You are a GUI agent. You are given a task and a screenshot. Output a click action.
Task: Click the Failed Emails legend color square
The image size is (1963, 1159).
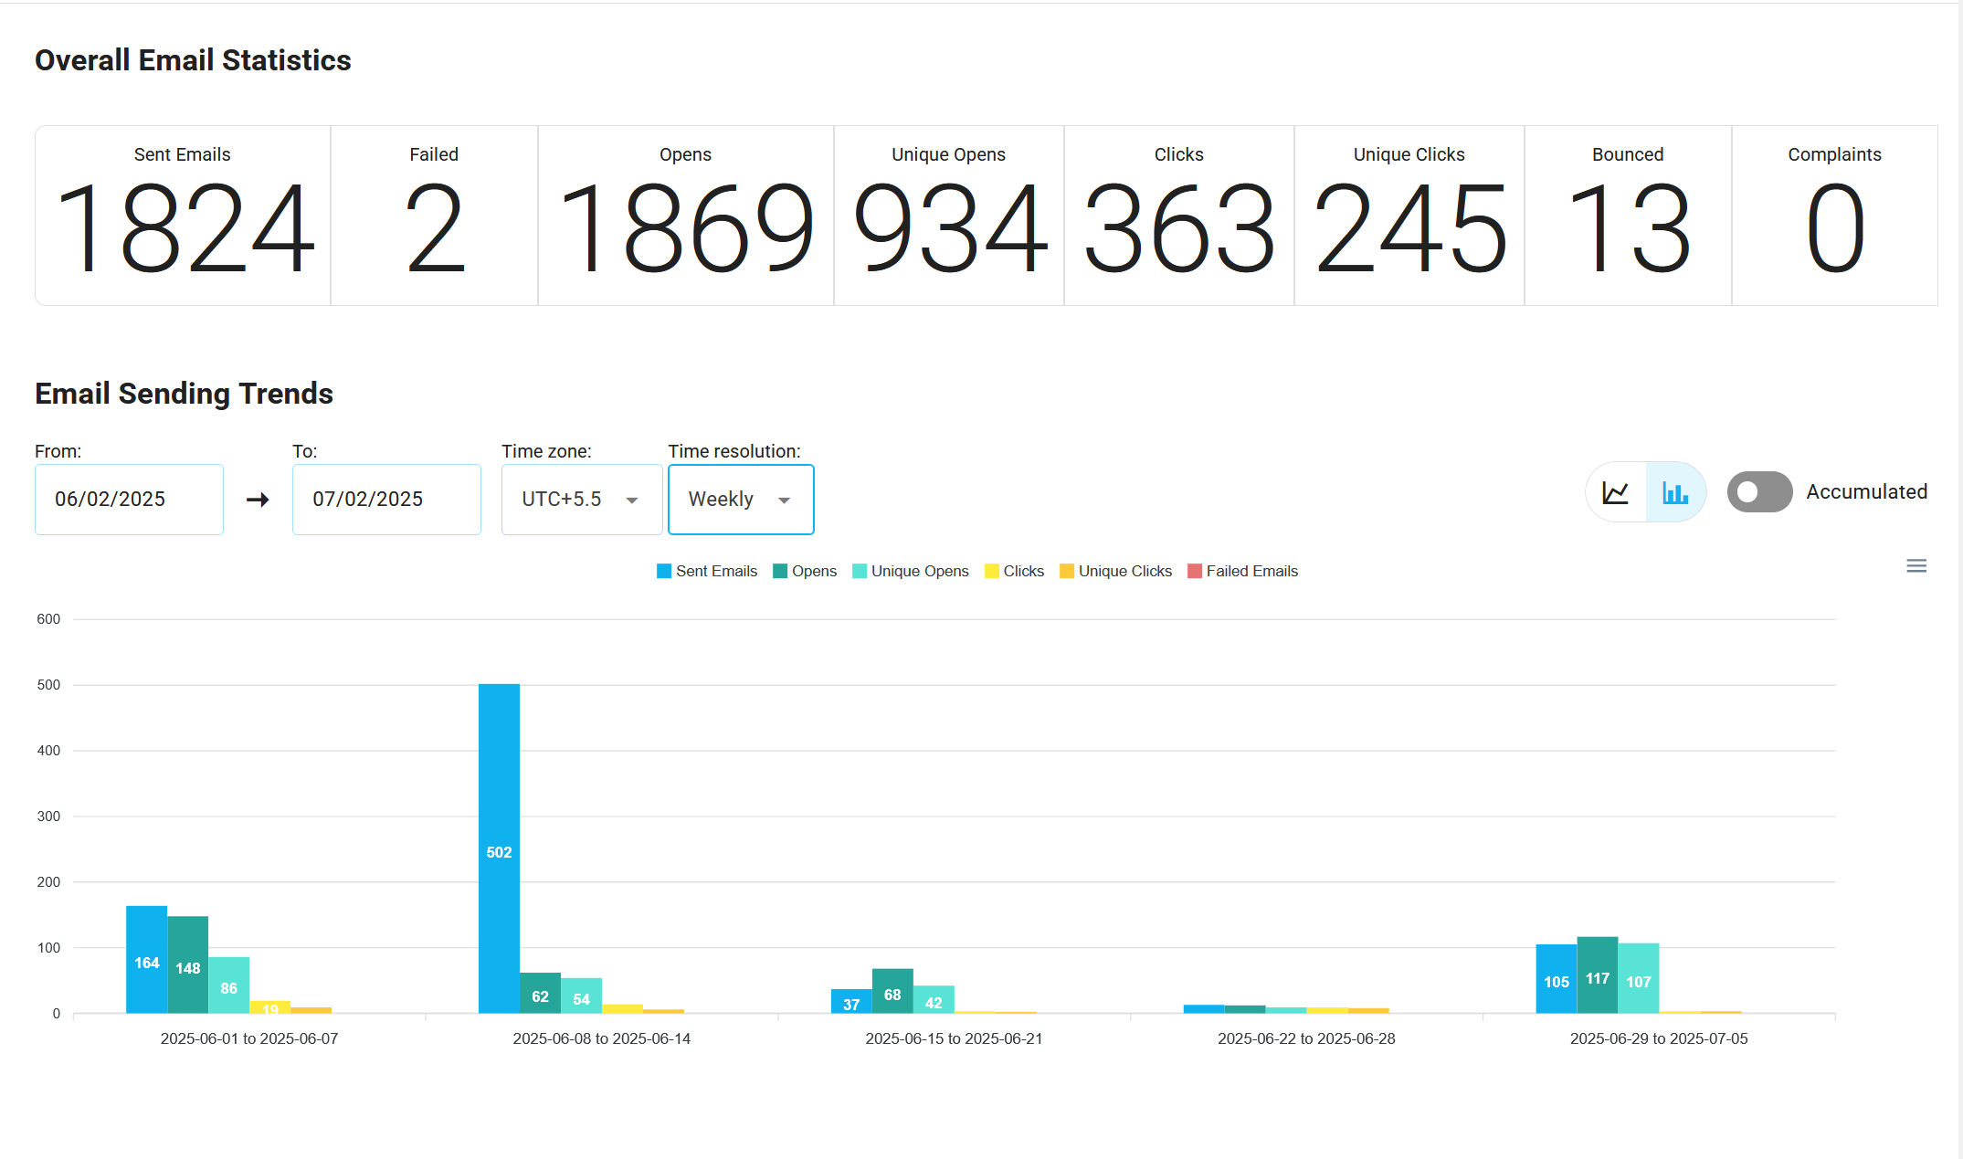point(1194,571)
